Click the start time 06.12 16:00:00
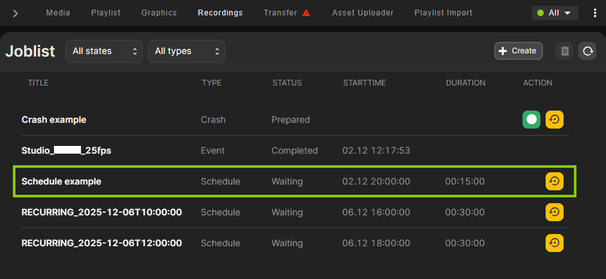The image size is (606, 279). (376, 212)
